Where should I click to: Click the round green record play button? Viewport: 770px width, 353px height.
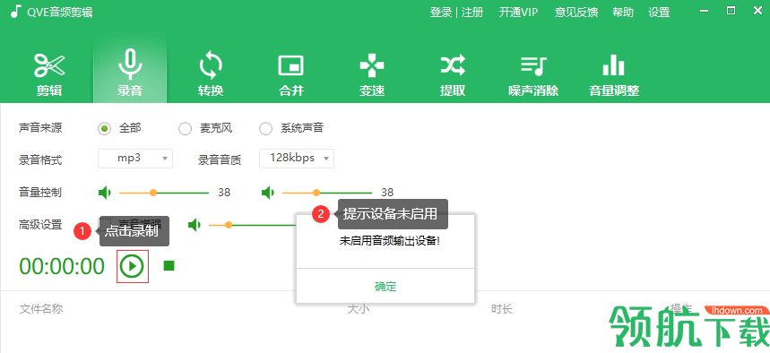132,267
